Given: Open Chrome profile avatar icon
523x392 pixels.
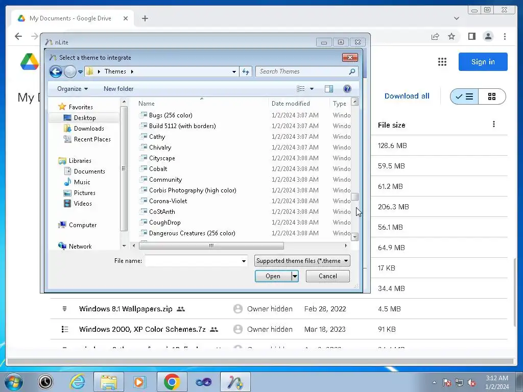Looking at the screenshot, I should (488, 36).
